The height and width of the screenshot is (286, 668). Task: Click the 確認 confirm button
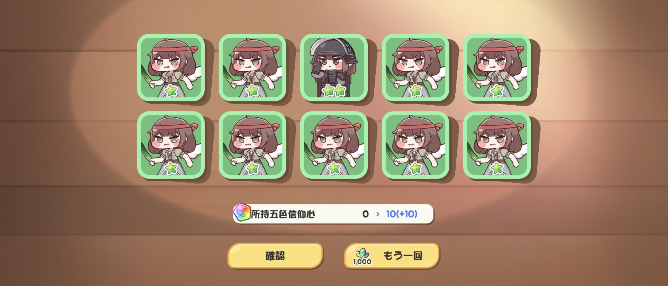click(x=275, y=256)
